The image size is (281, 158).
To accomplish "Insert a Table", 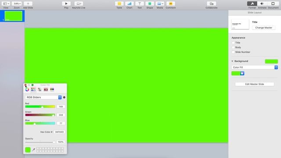I will coord(119,4).
